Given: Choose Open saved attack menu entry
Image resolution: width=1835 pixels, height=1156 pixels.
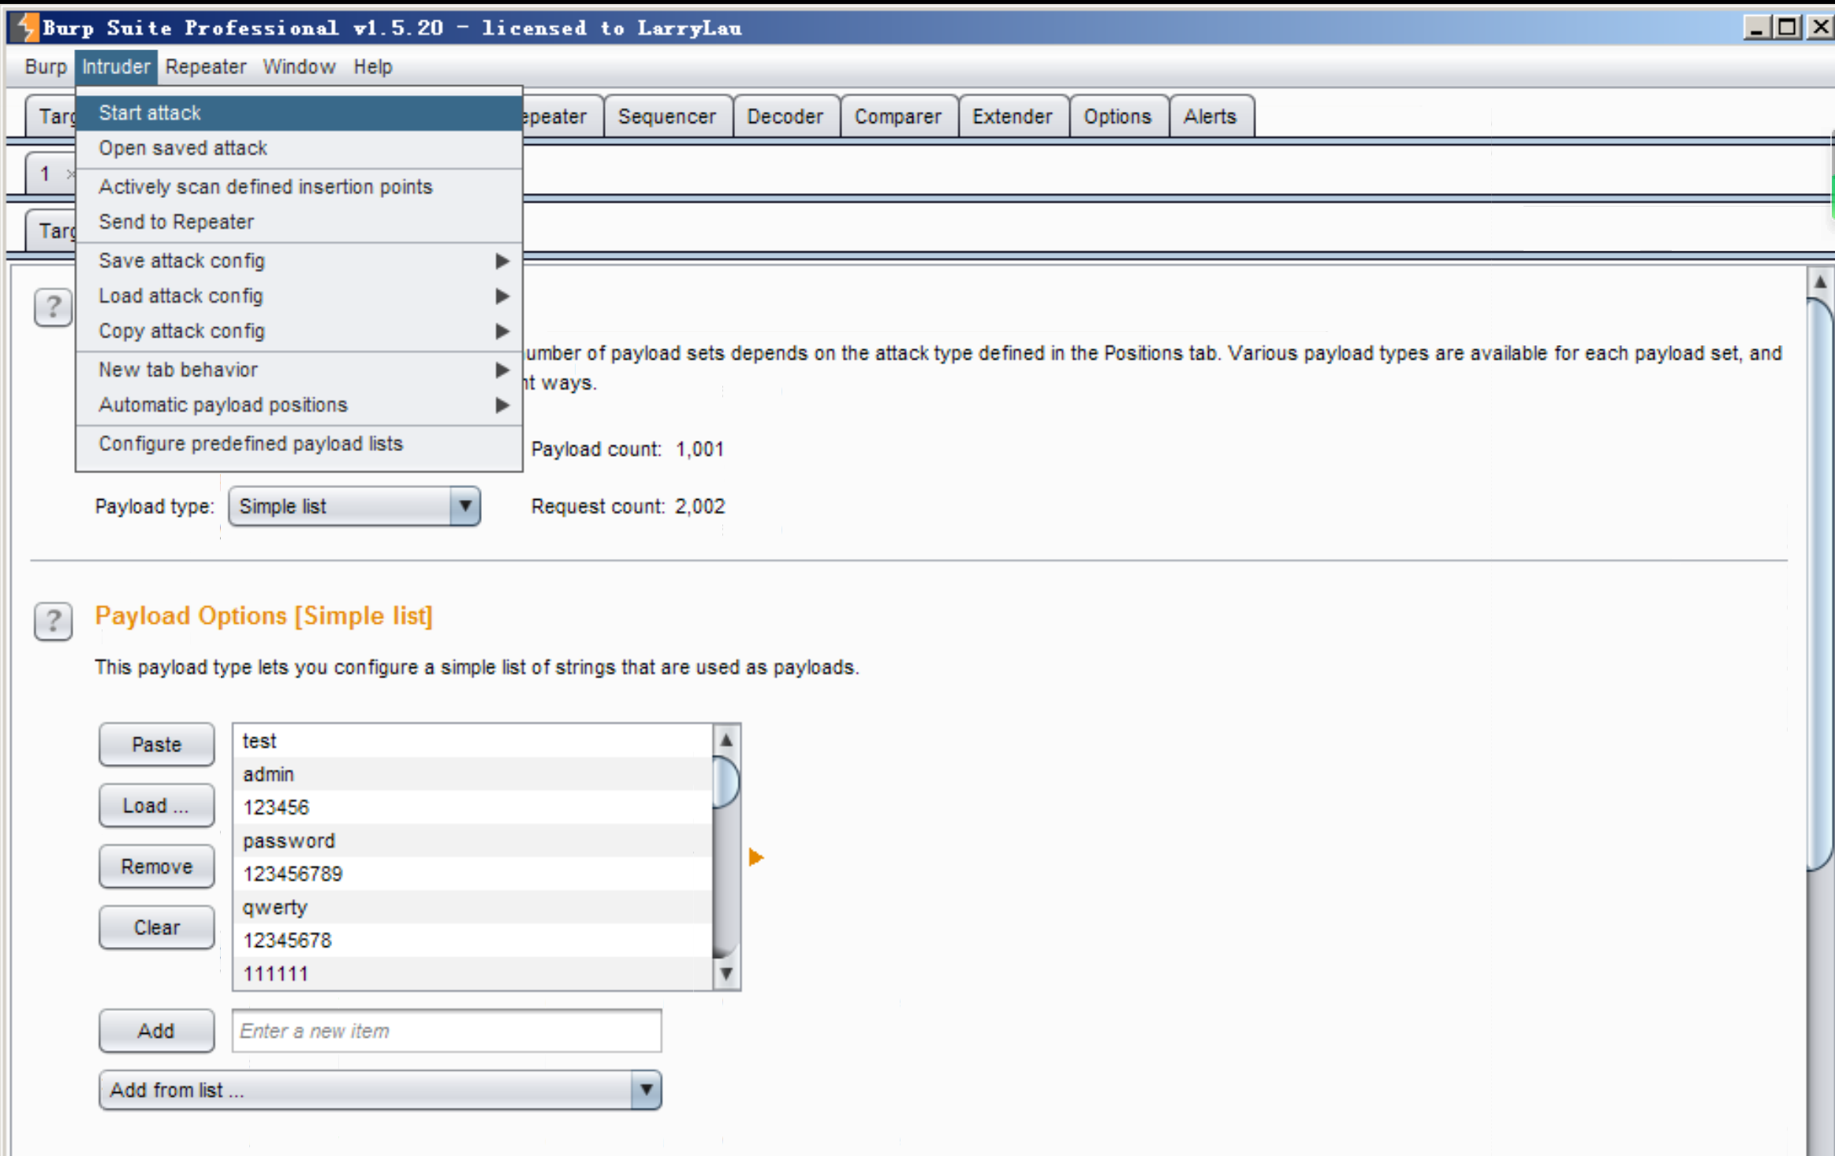Looking at the screenshot, I should (299, 148).
